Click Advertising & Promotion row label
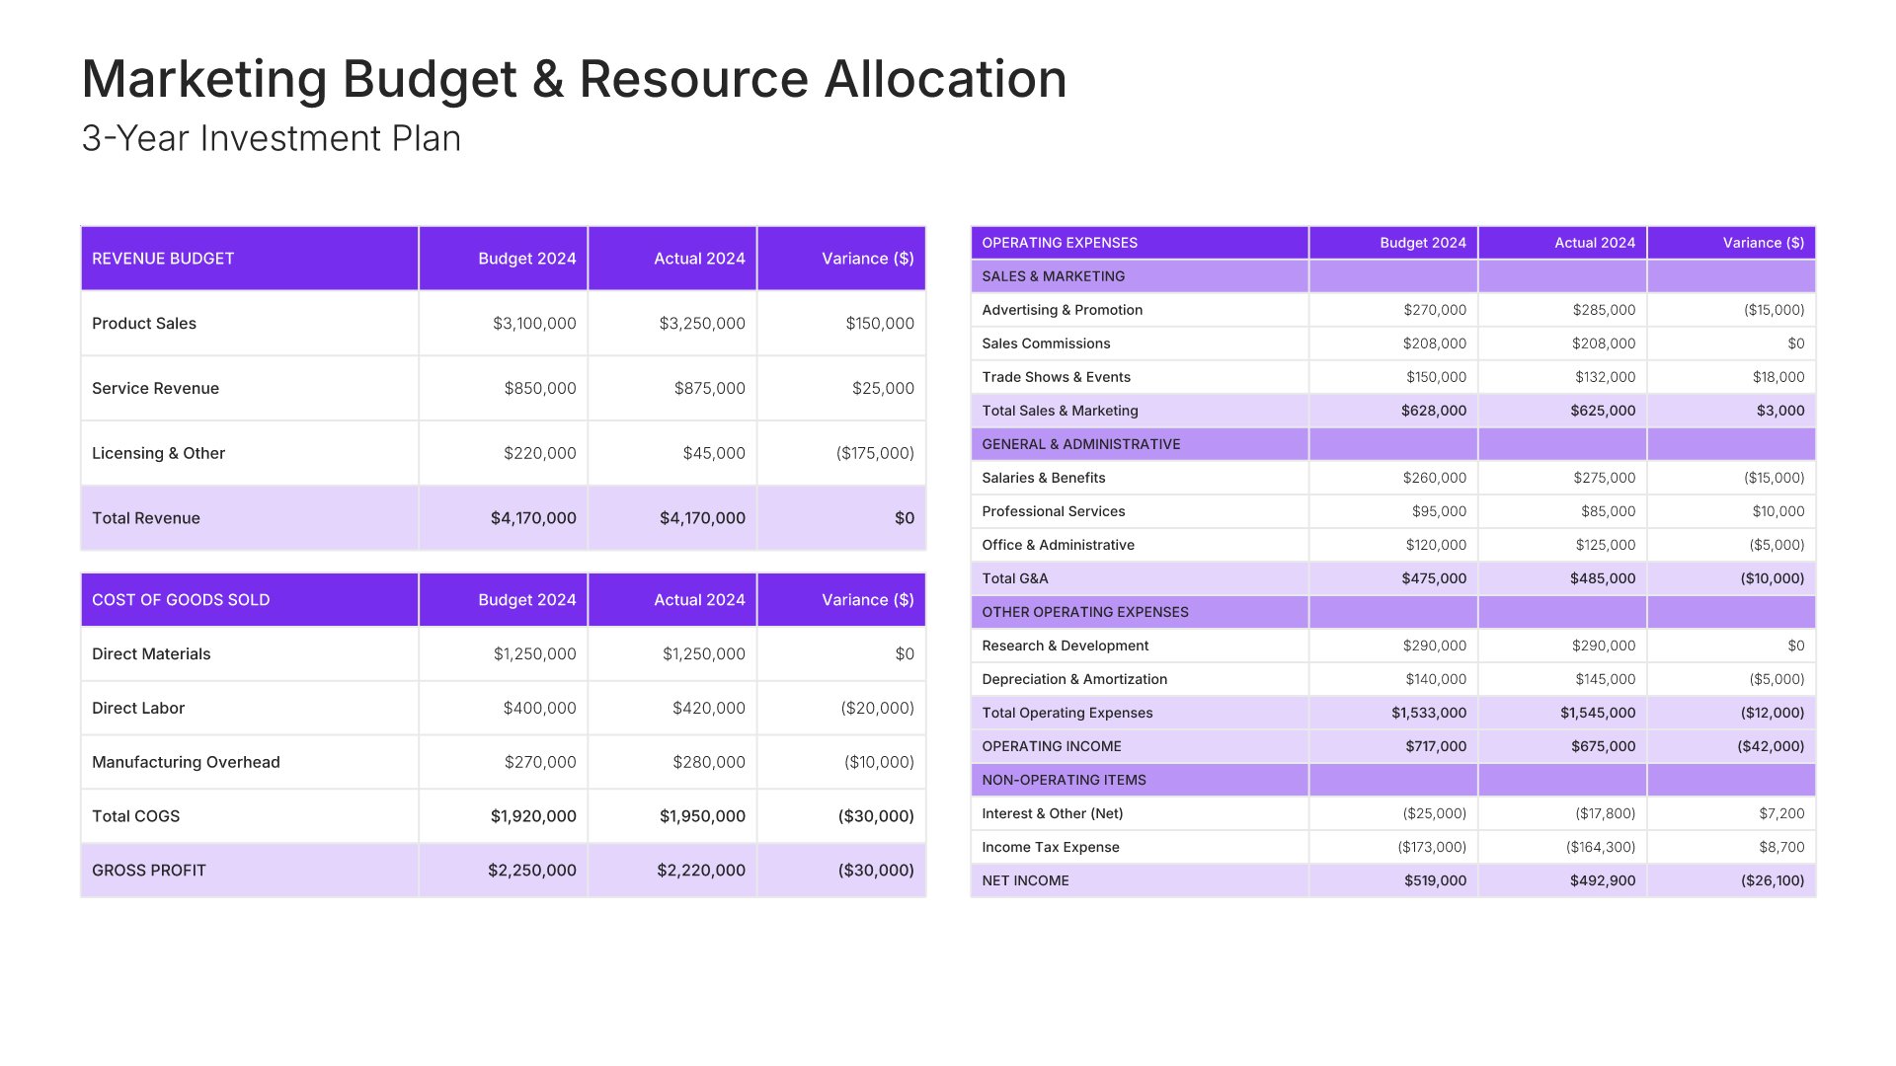The image size is (1896, 1066). (x=1062, y=310)
